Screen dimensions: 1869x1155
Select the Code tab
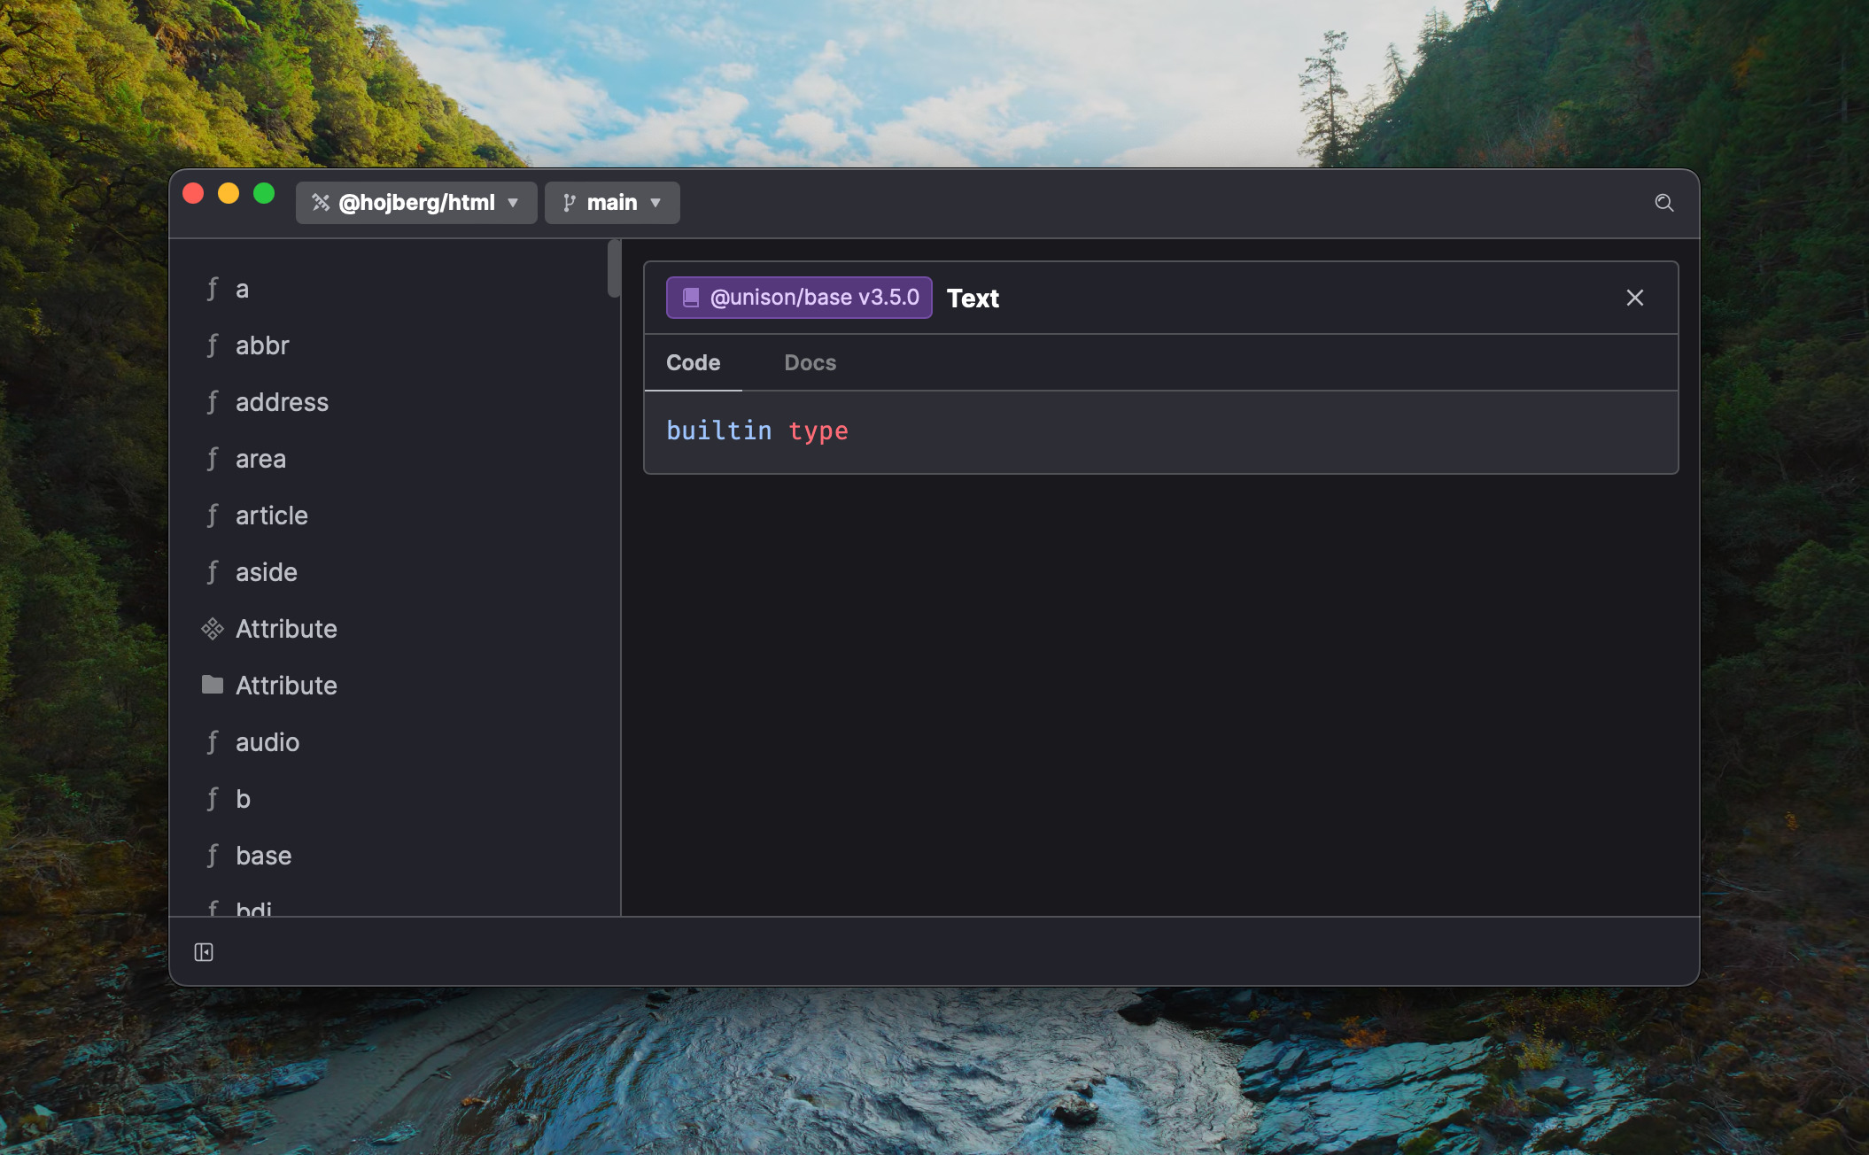click(693, 363)
